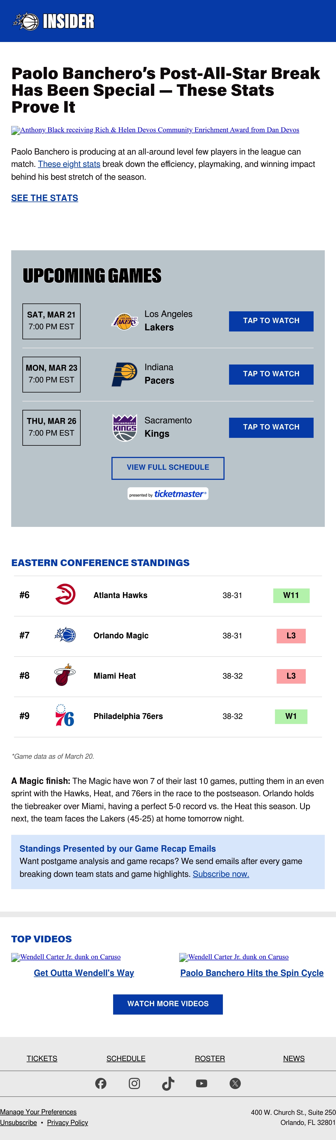This screenshot has height=1140, width=336.
Task: Click the Los Angeles Lakers logo
Action: click(x=125, y=321)
